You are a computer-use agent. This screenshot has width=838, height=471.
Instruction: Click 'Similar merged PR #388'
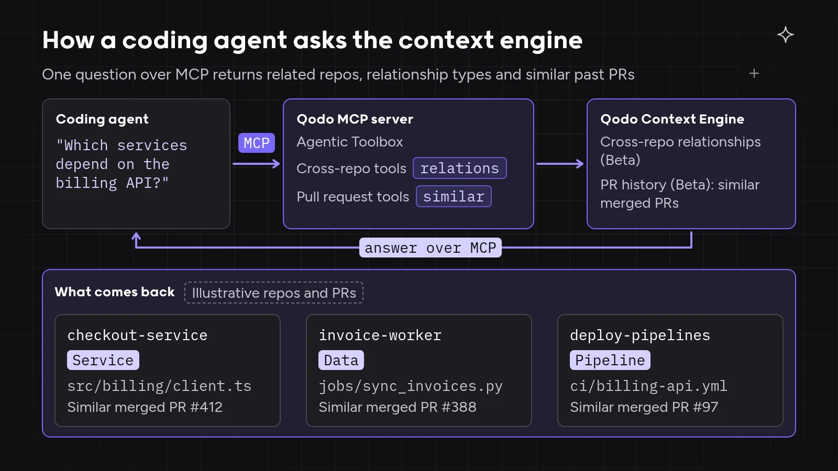tap(398, 407)
